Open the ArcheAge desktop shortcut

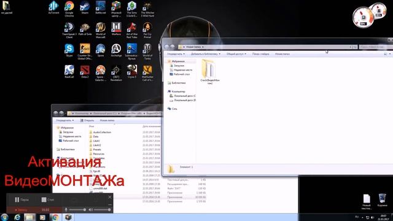coord(116,50)
